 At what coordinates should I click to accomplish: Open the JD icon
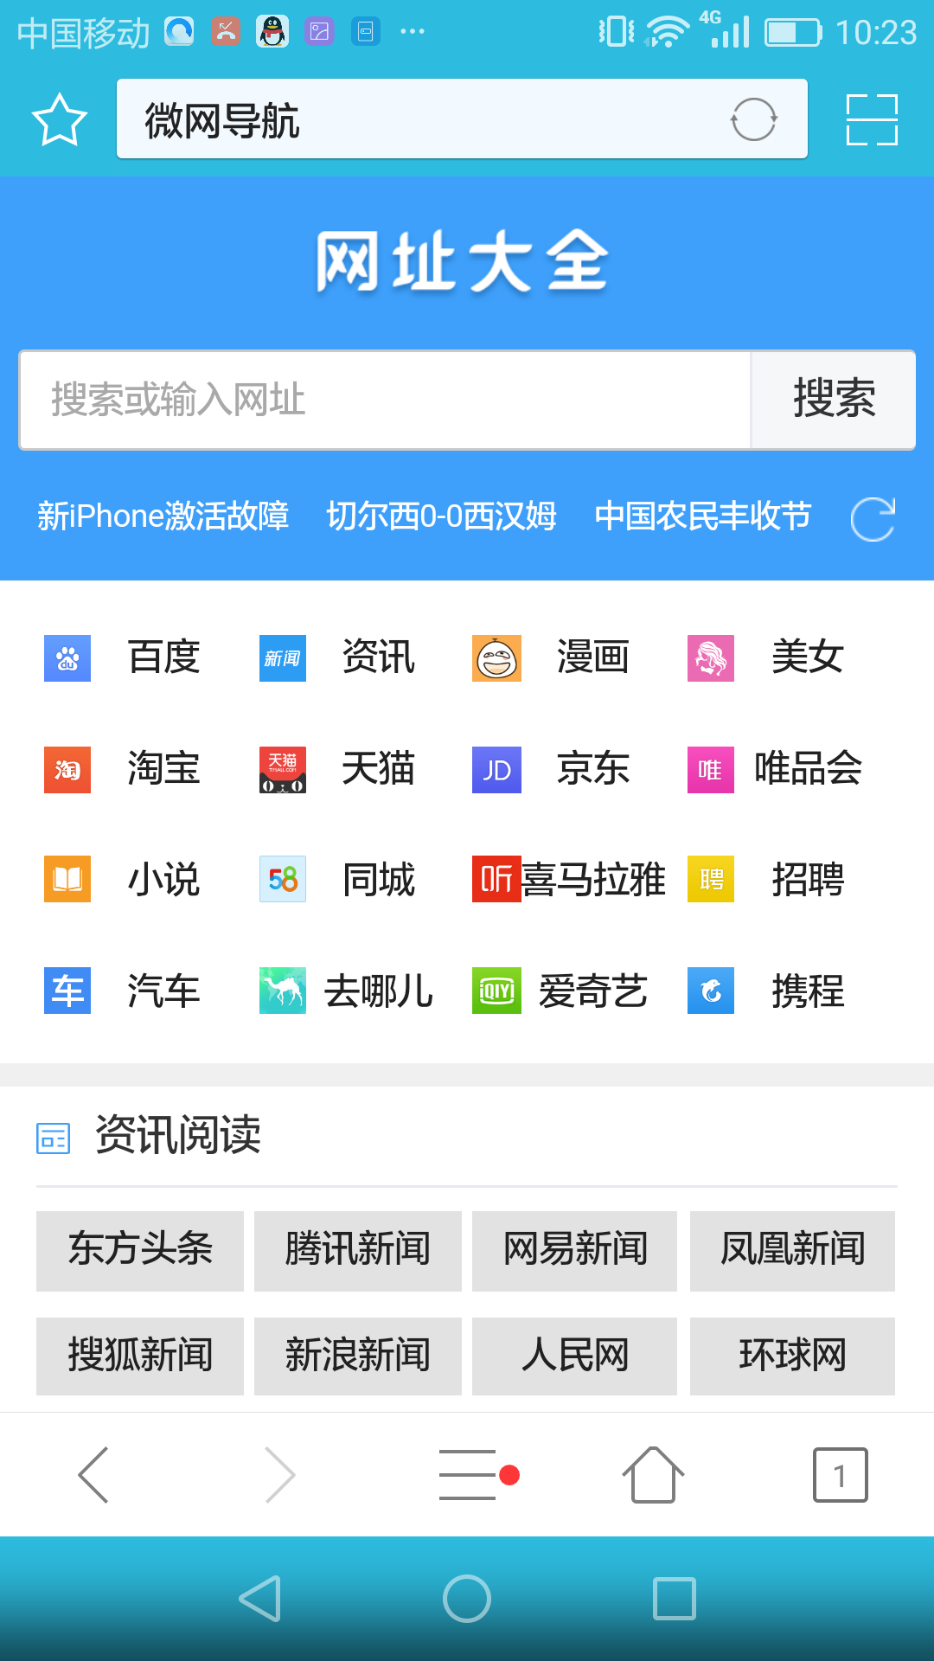(x=496, y=770)
